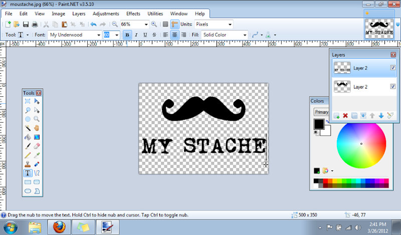The image size is (401, 235).
Task: Delete layer using red X icon
Action: coord(345,116)
